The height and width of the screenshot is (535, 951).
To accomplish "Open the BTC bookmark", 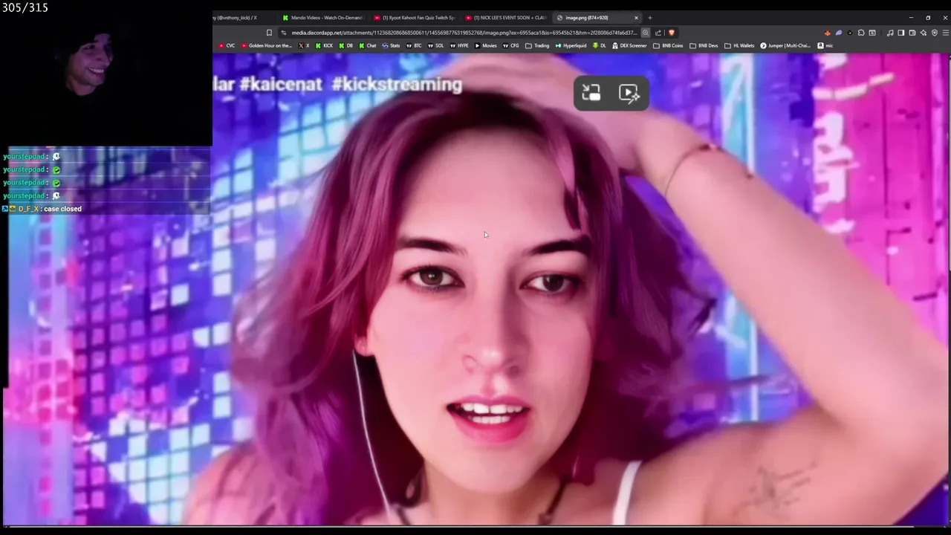I will coord(414,45).
